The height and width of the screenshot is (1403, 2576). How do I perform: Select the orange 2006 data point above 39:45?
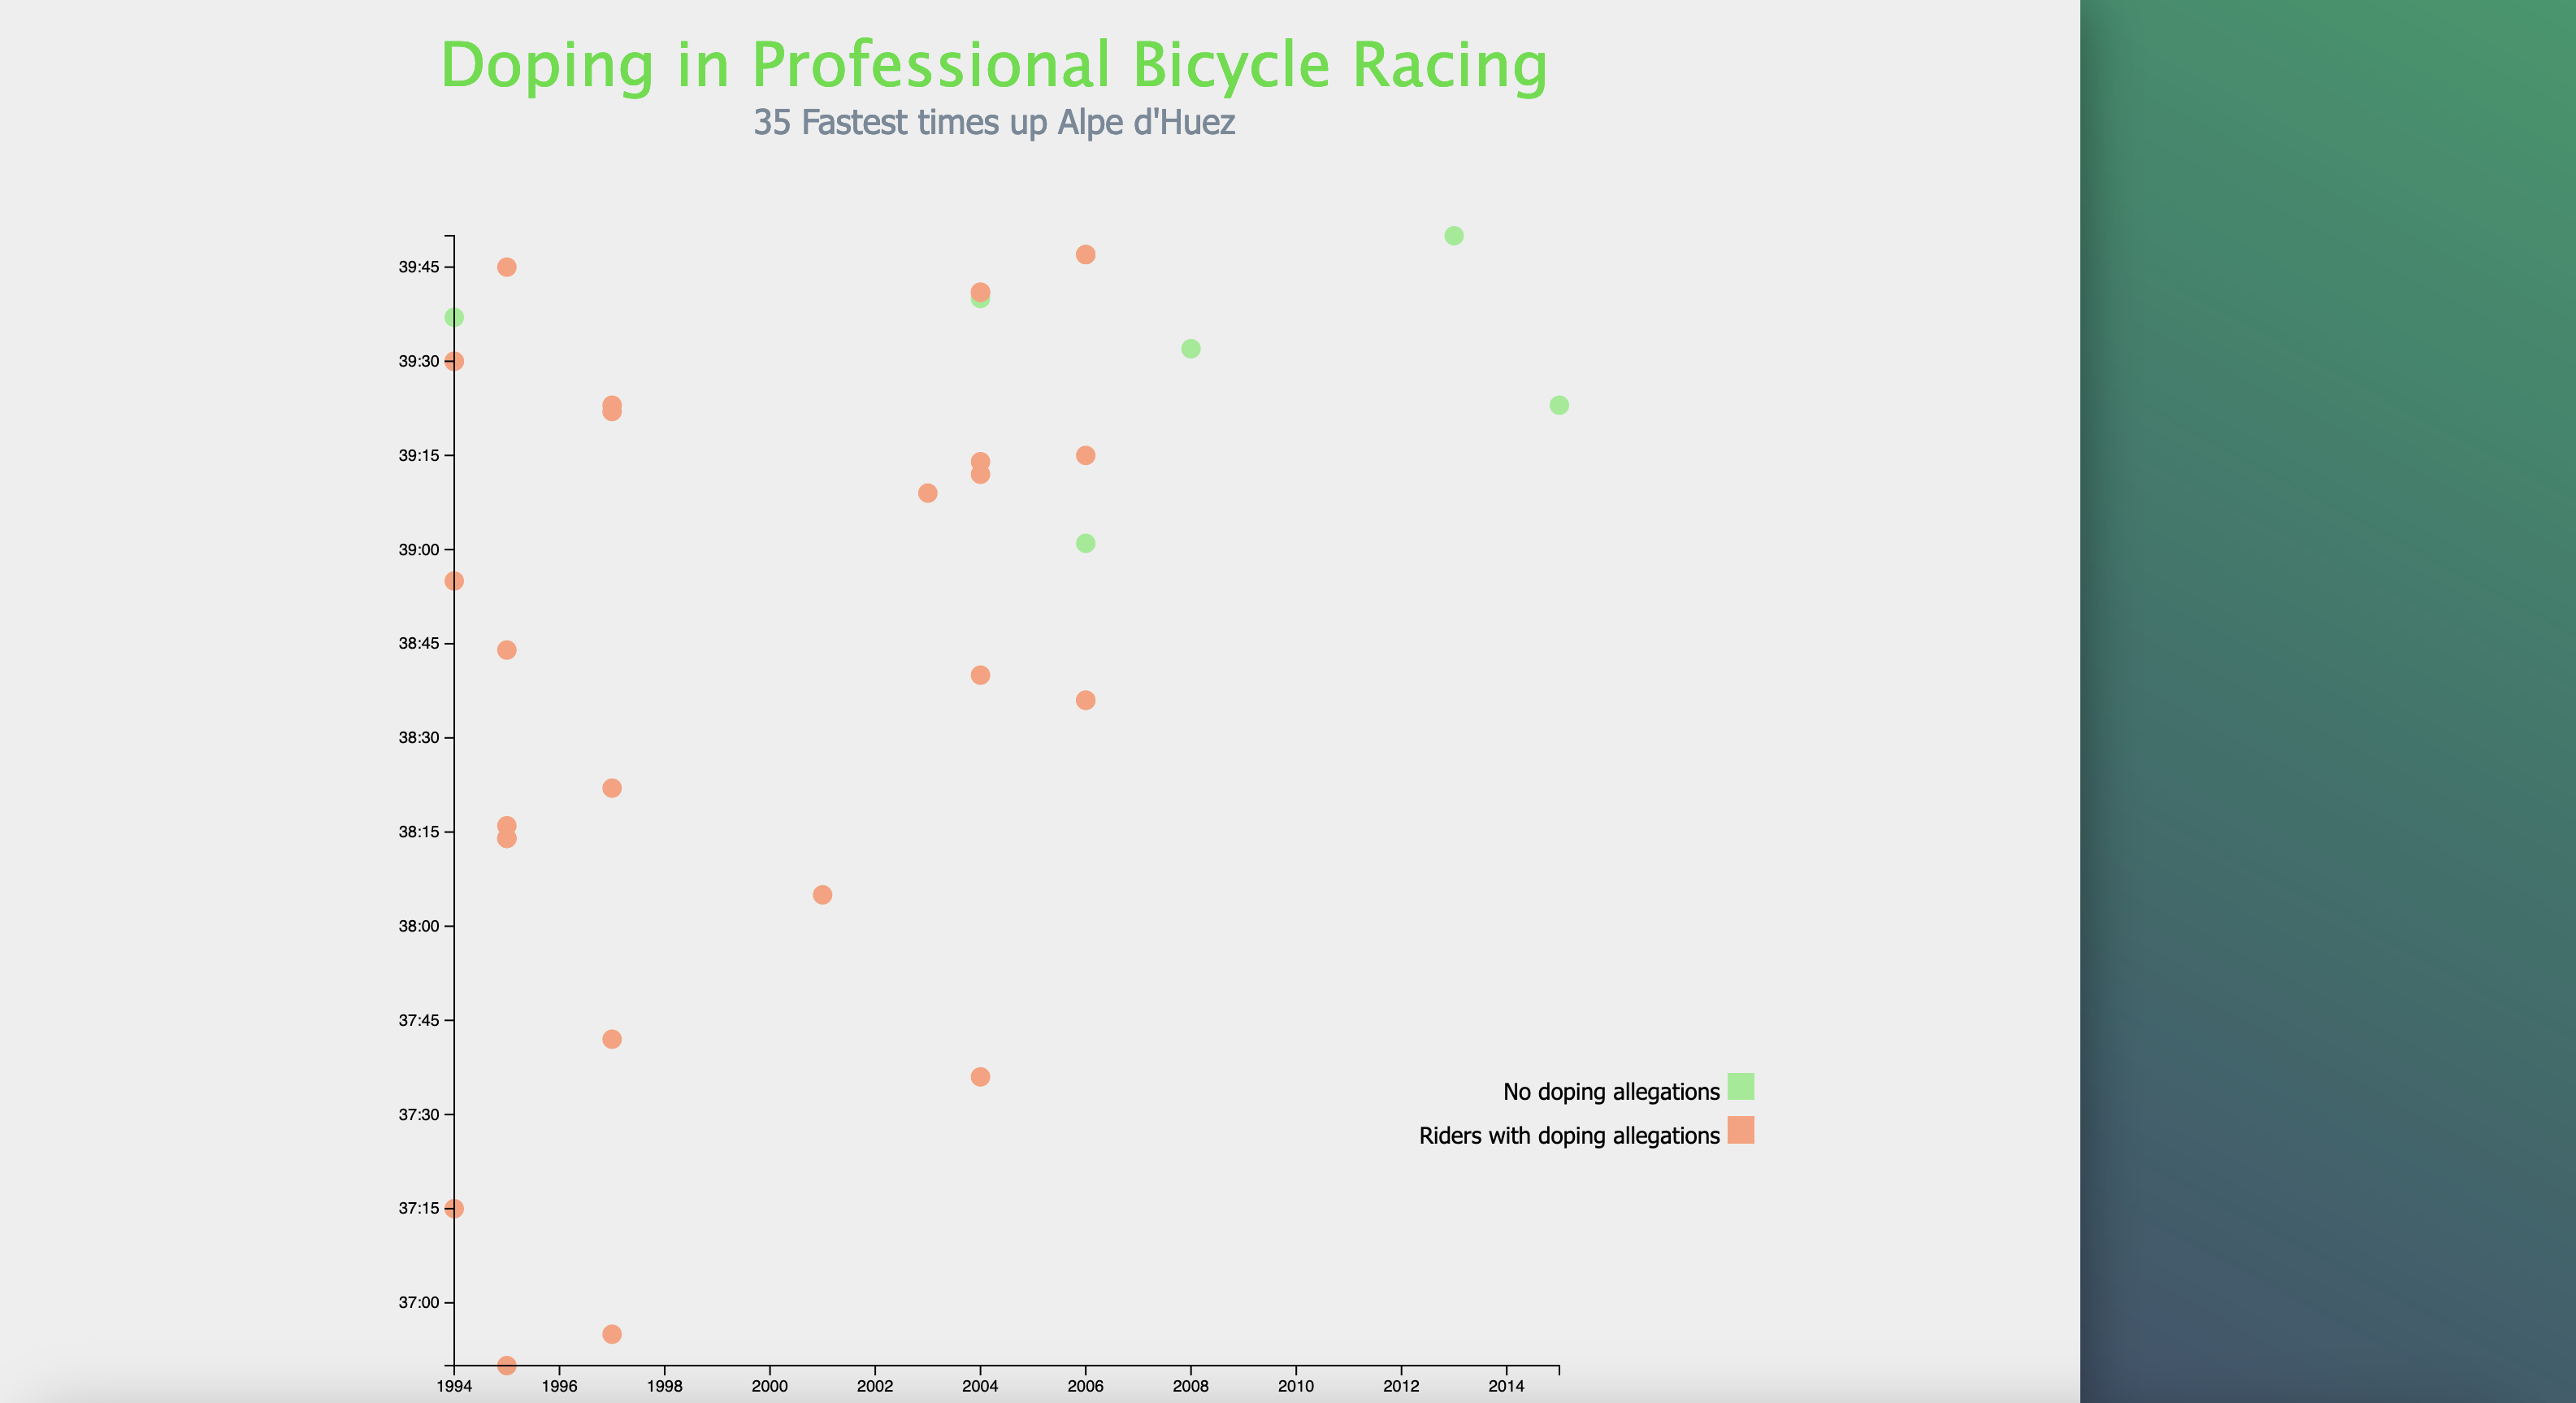[x=1085, y=255]
